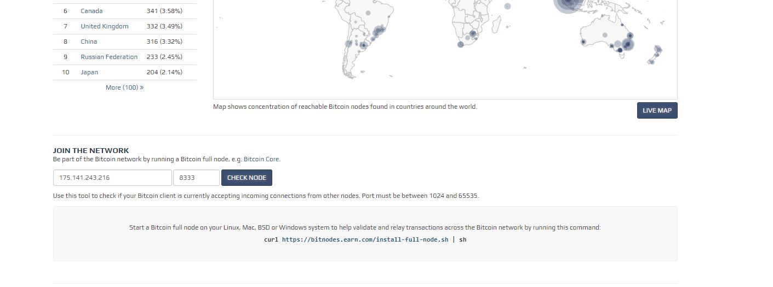Click the node bubble over South Africa
The height and width of the screenshot is (287, 773).
(473, 34)
